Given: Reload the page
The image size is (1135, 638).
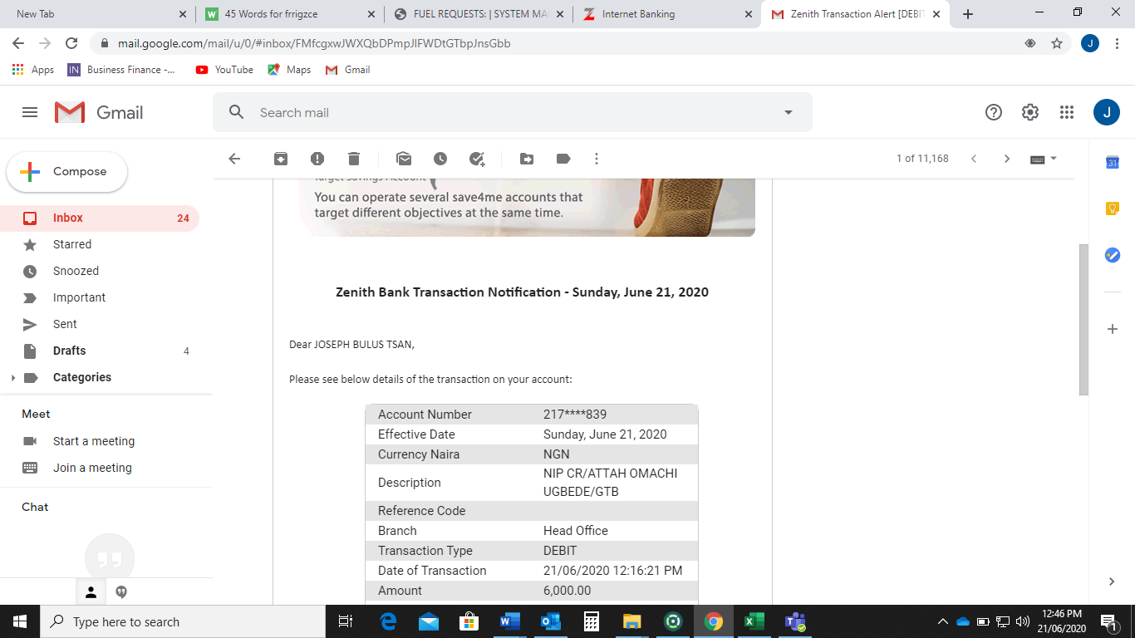Looking at the screenshot, I should (x=71, y=43).
